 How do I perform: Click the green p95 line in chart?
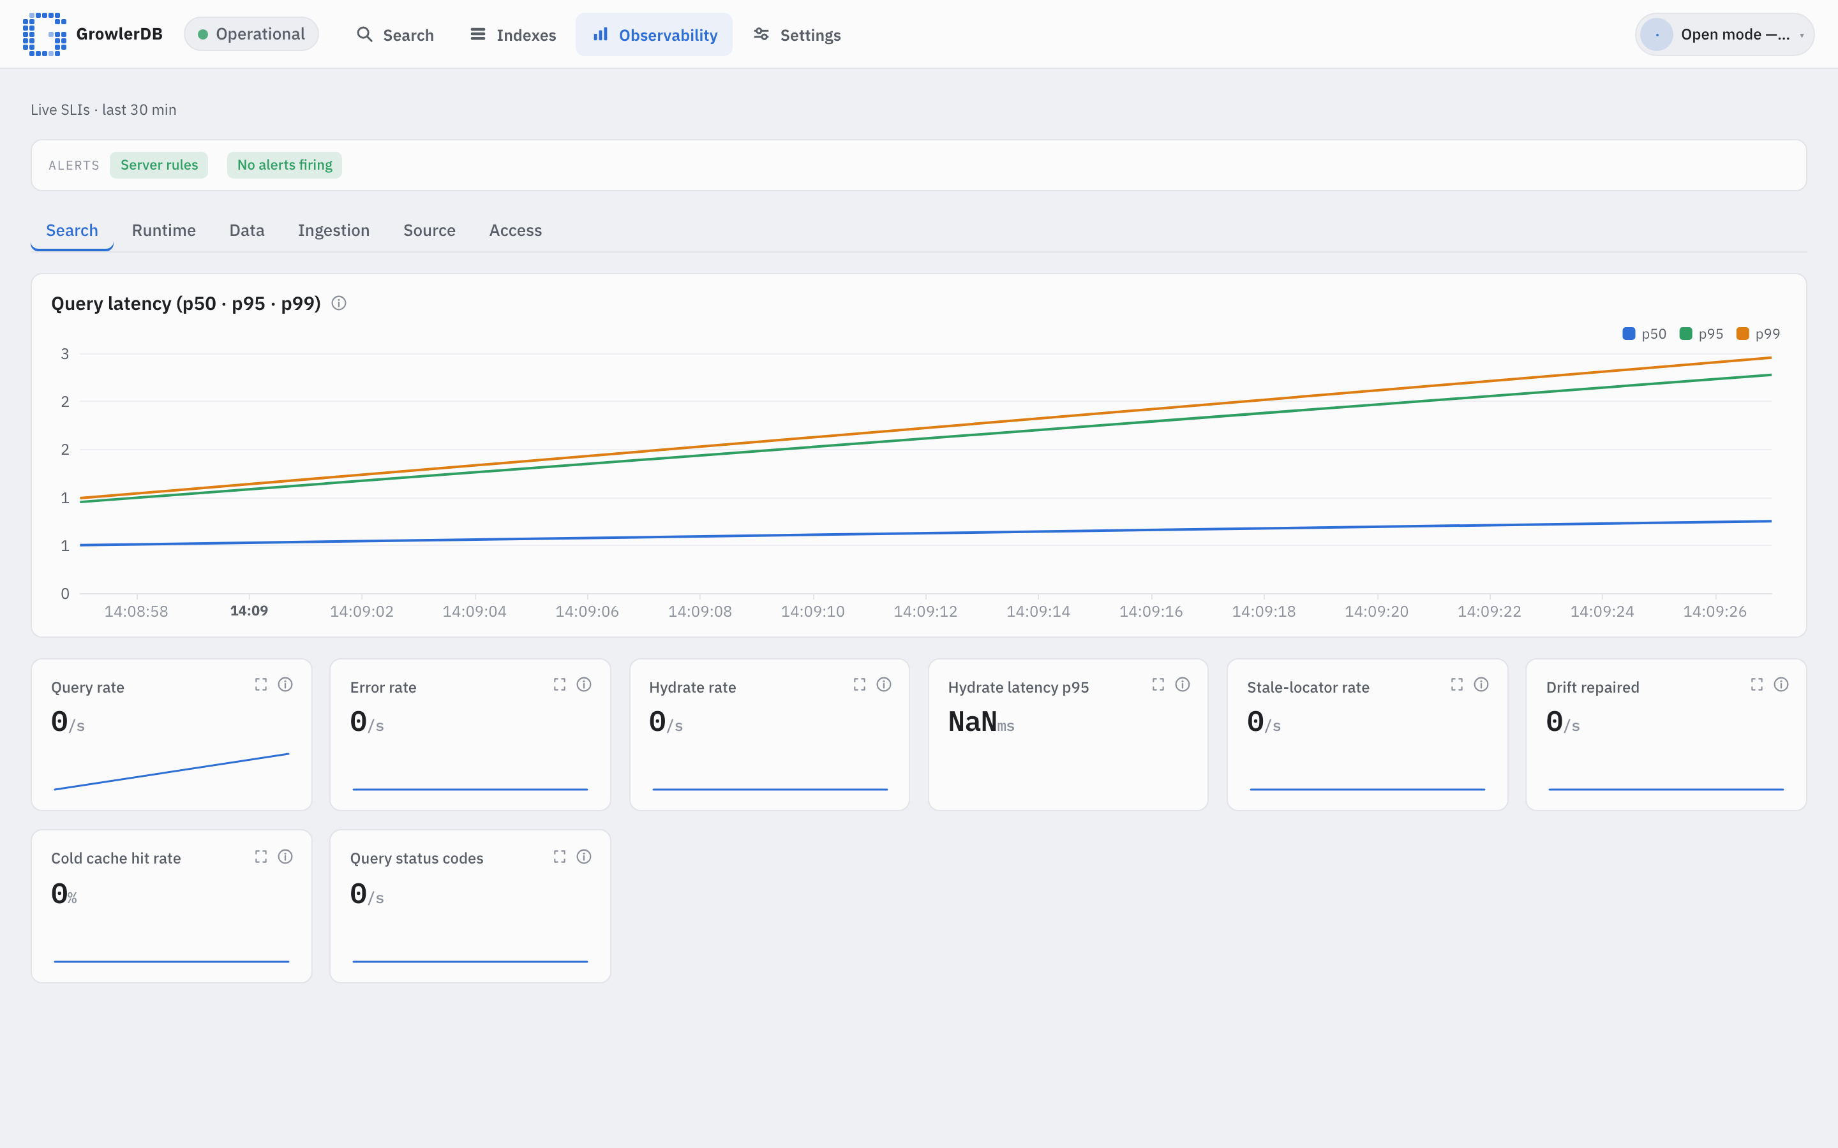tap(926, 439)
